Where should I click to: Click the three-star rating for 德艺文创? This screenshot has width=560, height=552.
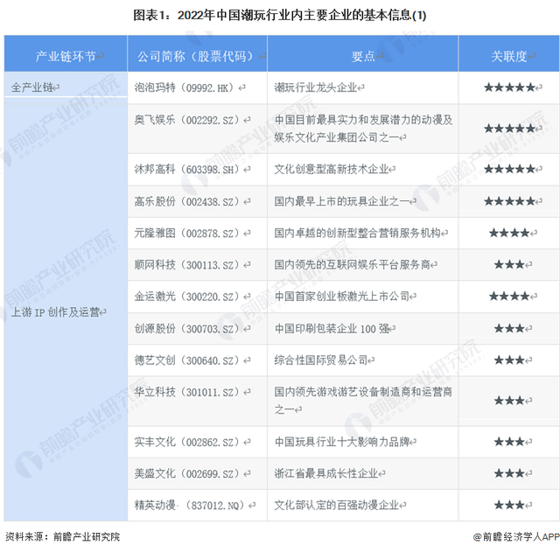click(509, 360)
